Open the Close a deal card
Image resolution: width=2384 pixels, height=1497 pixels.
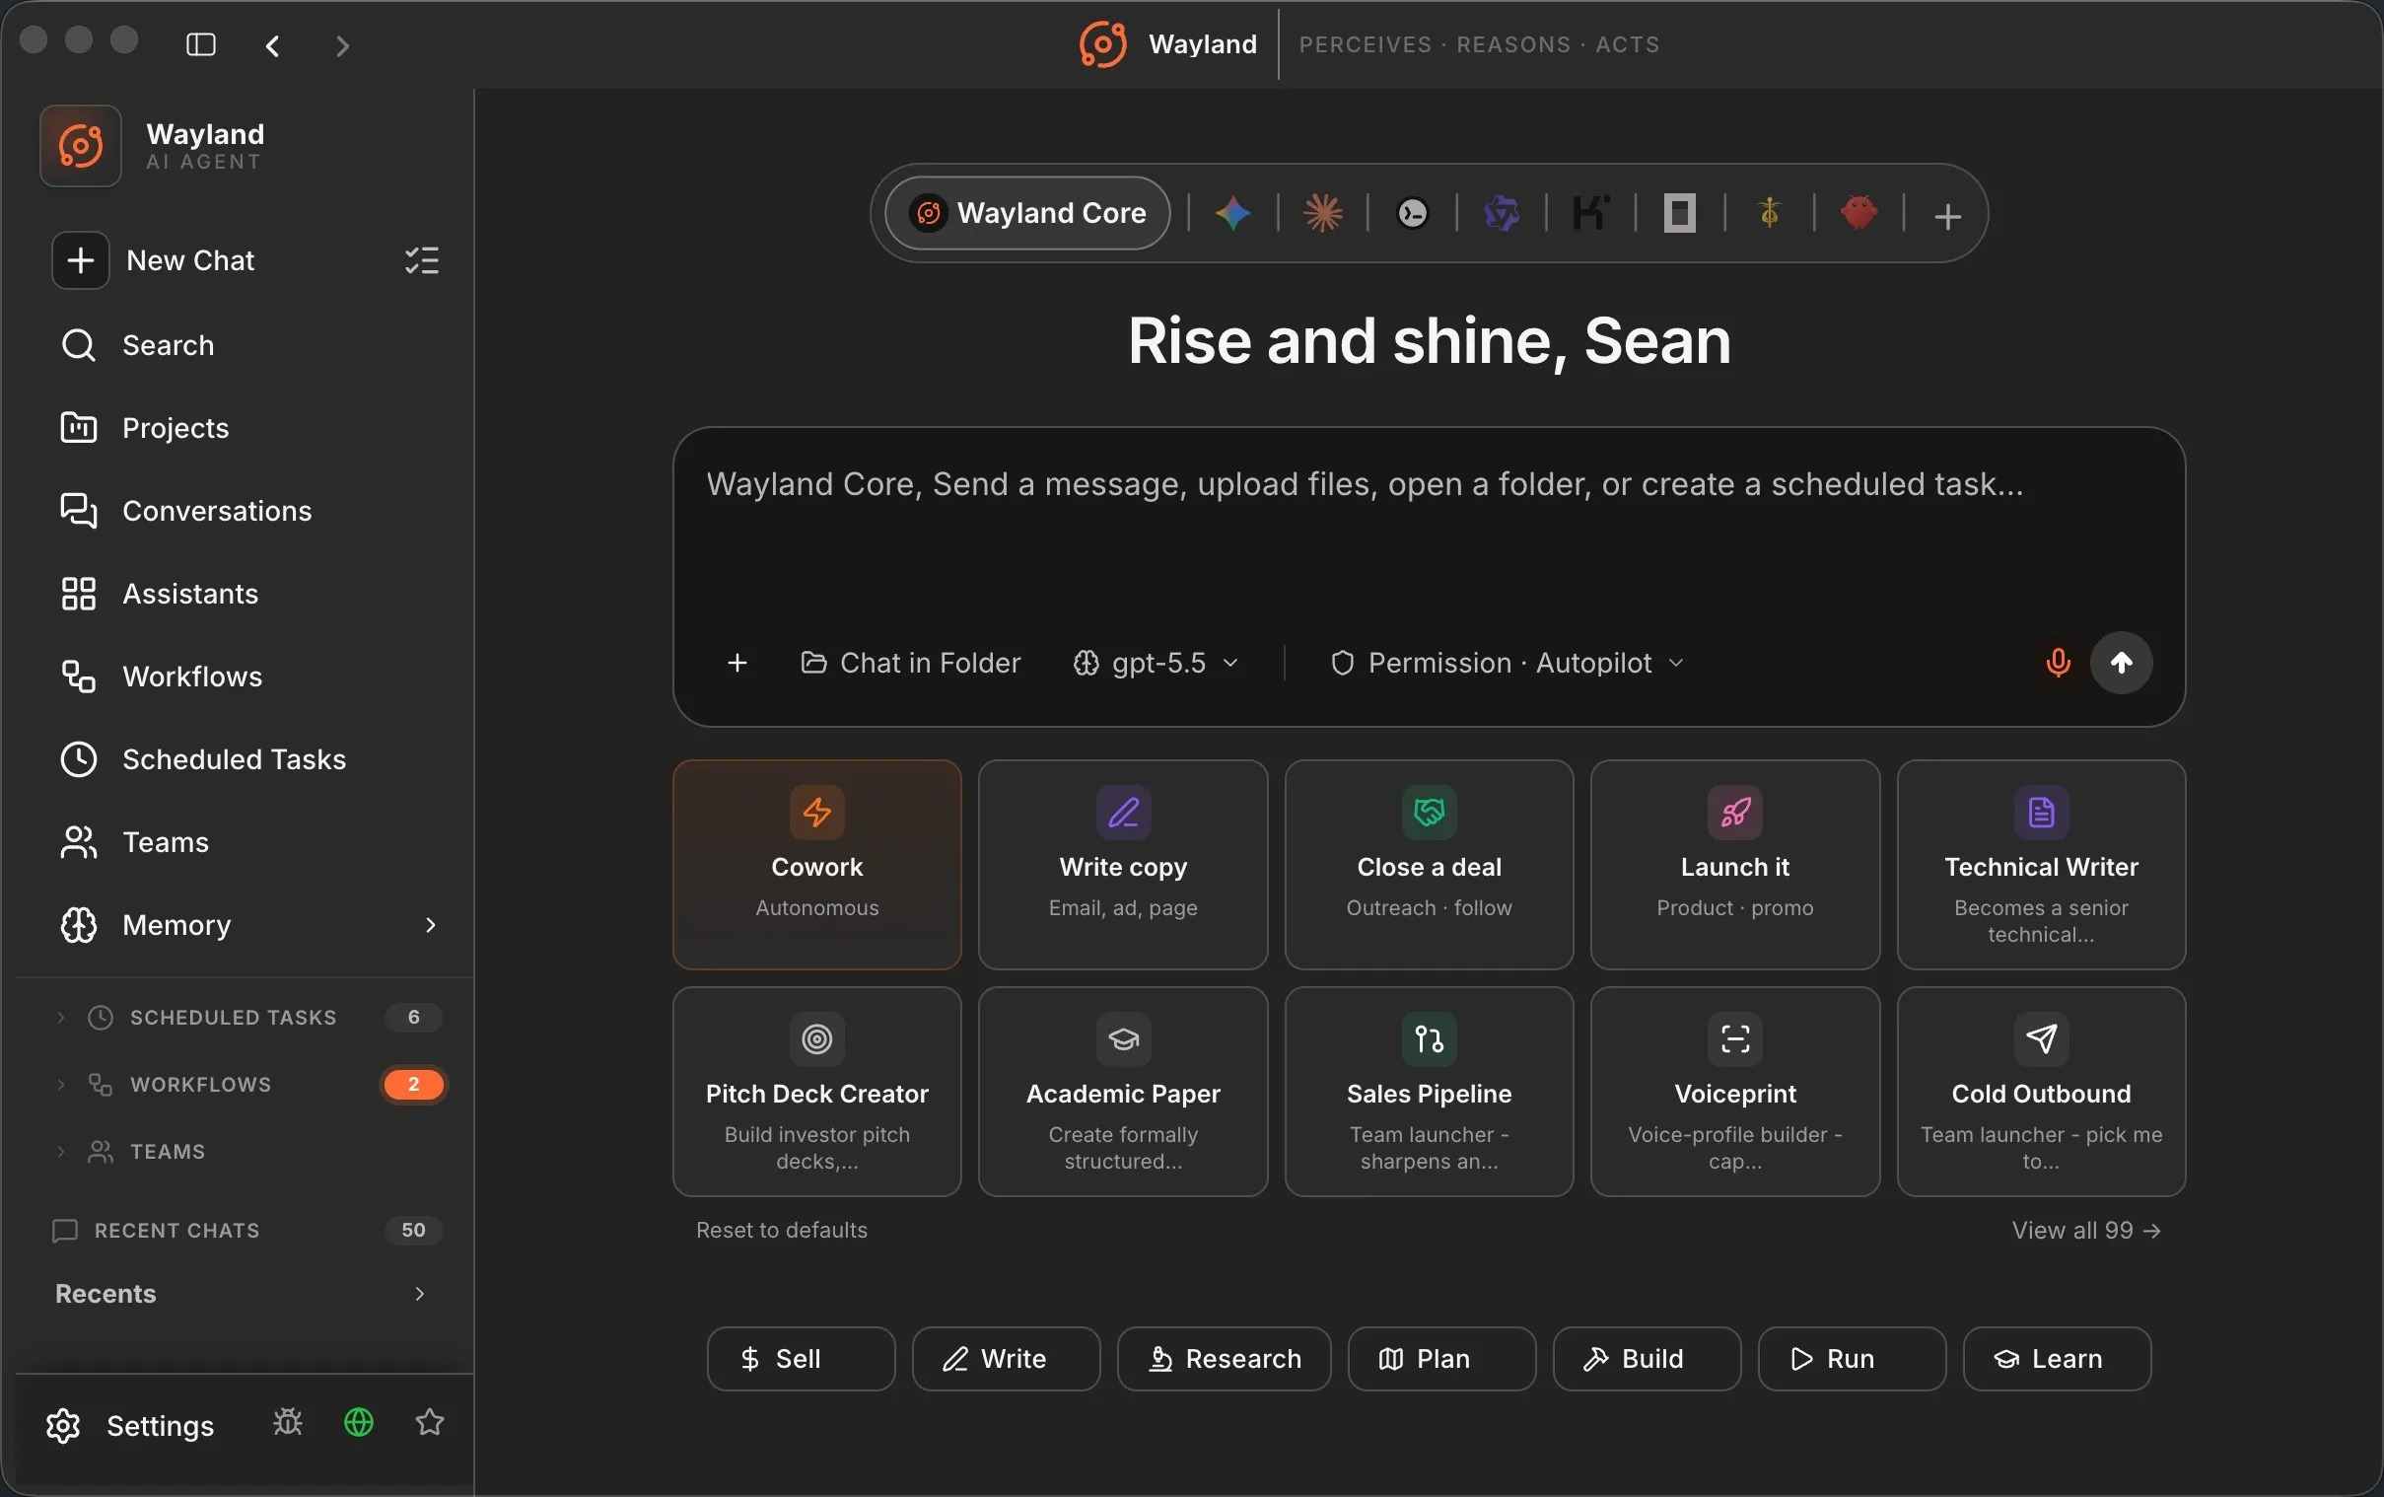coord(1429,864)
